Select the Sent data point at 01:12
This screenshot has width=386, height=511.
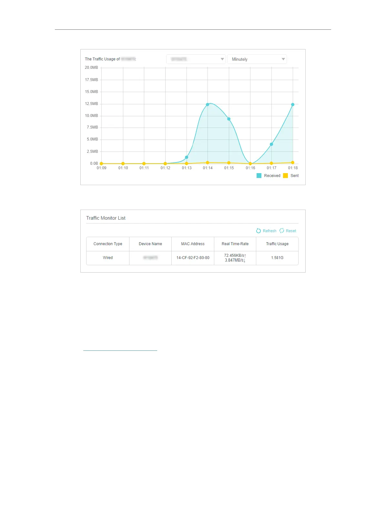[165, 164]
